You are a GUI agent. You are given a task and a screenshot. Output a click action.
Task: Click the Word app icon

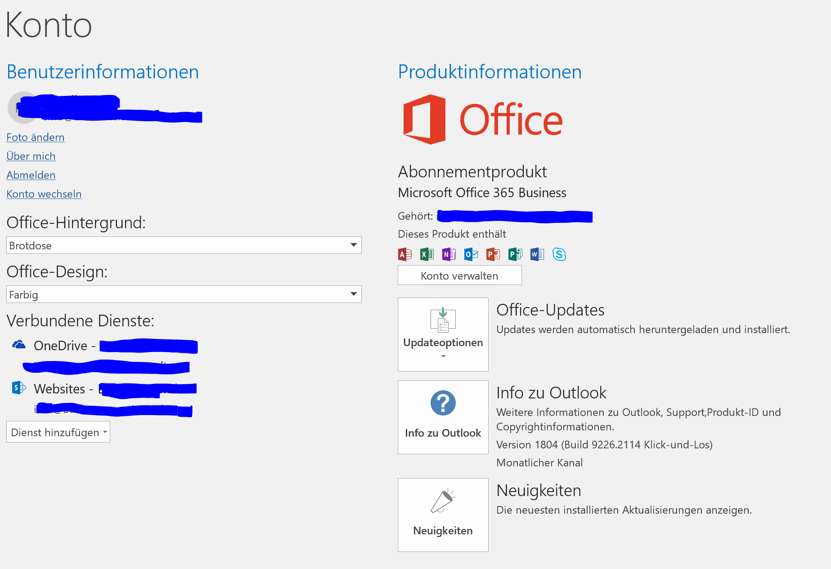[x=537, y=254]
